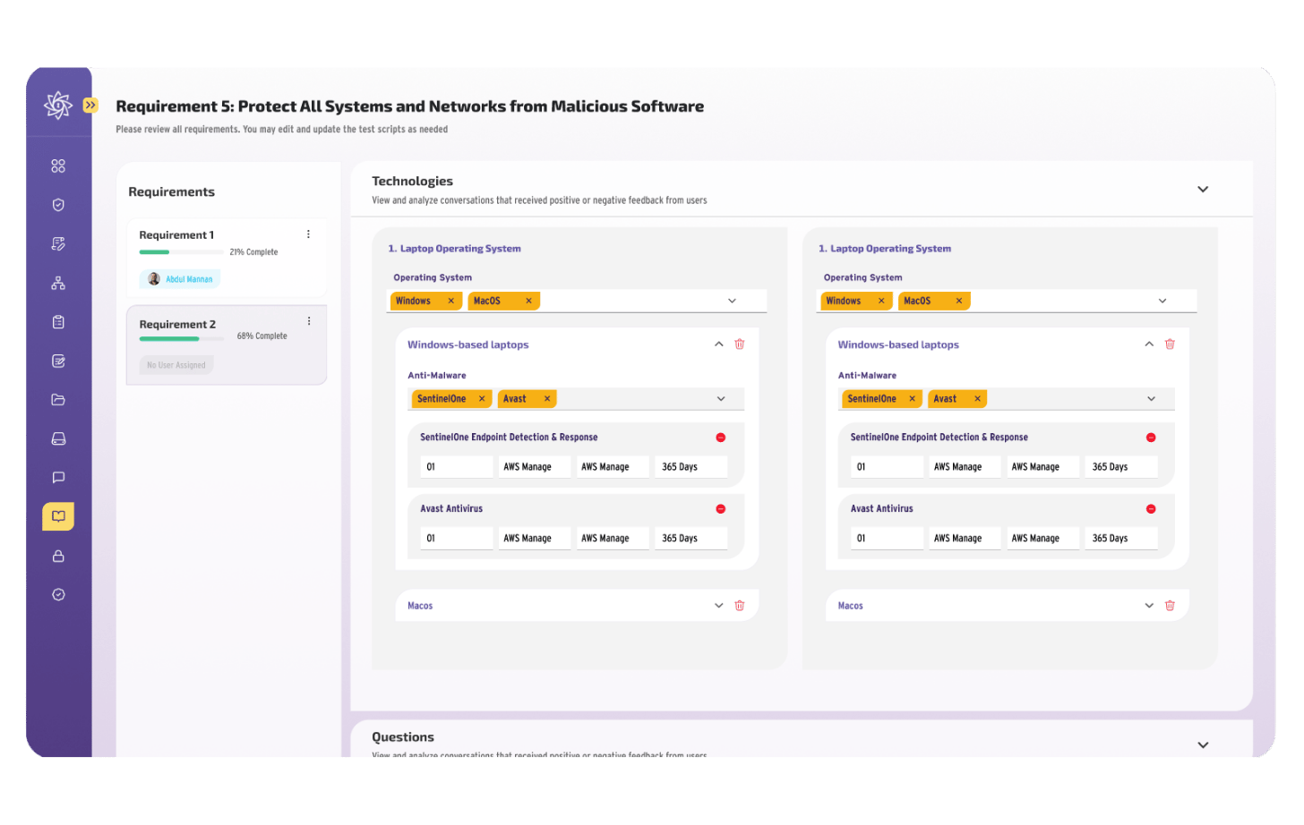1304x825 pixels.
Task: Collapse Windows-based laptops section in left panel
Action: [x=718, y=344]
